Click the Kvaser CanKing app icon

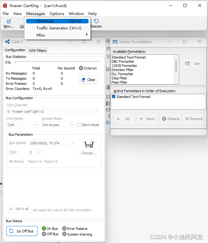point(5,5)
